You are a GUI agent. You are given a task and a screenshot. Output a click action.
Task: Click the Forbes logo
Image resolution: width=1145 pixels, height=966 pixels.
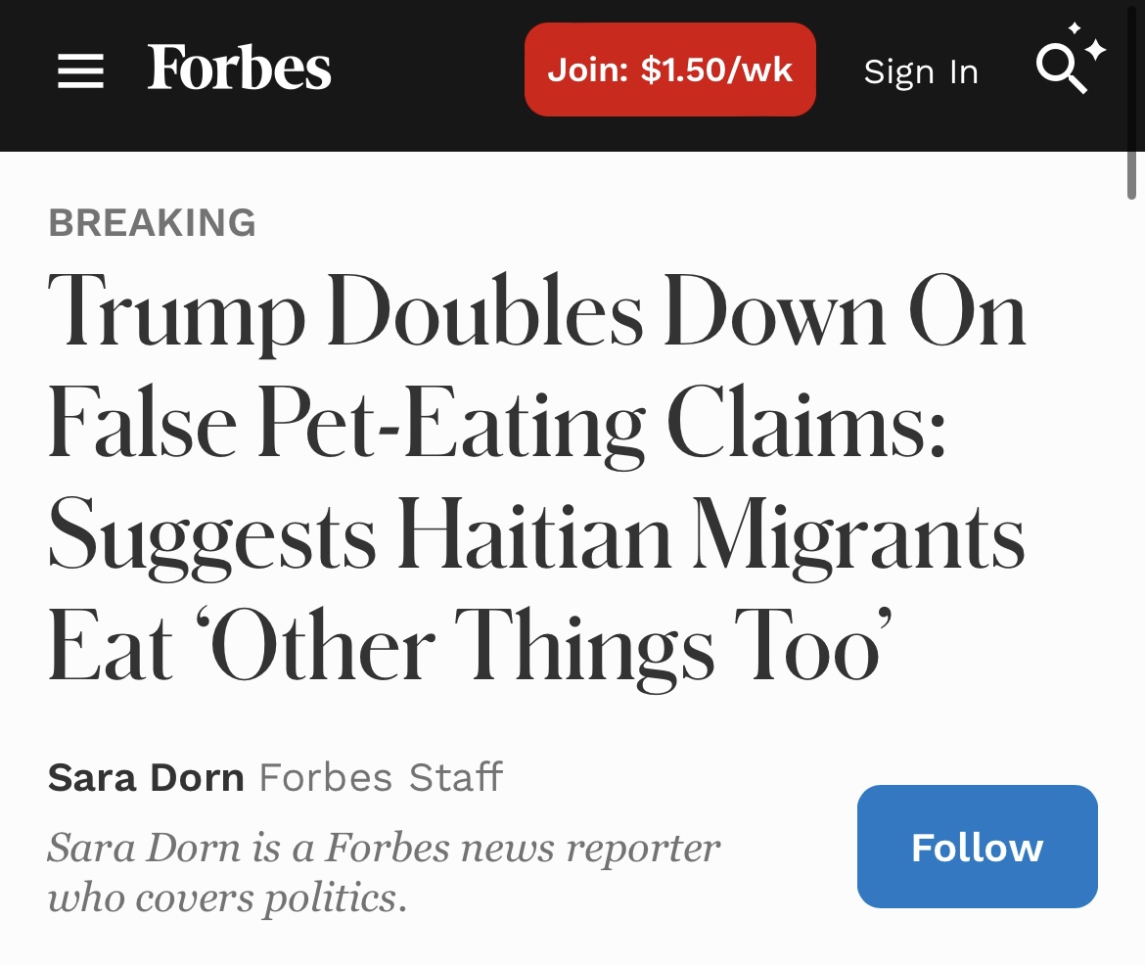click(x=240, y=69)
